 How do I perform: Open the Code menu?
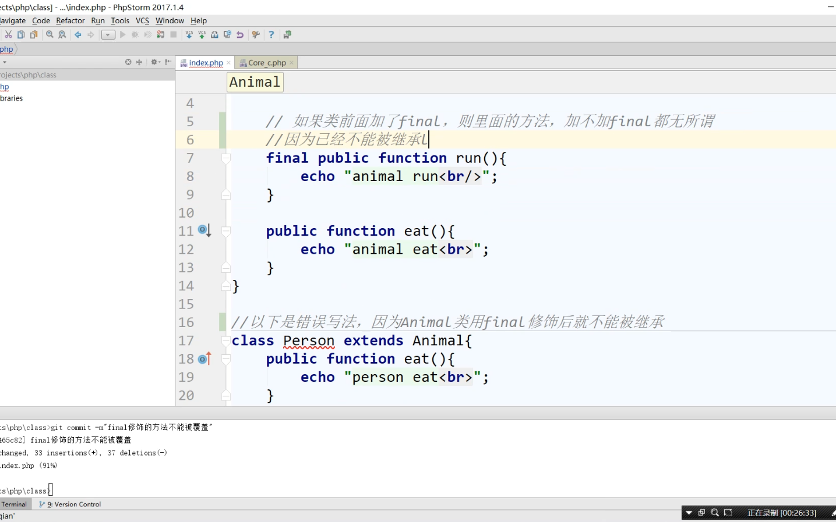(x=41, y=20)
